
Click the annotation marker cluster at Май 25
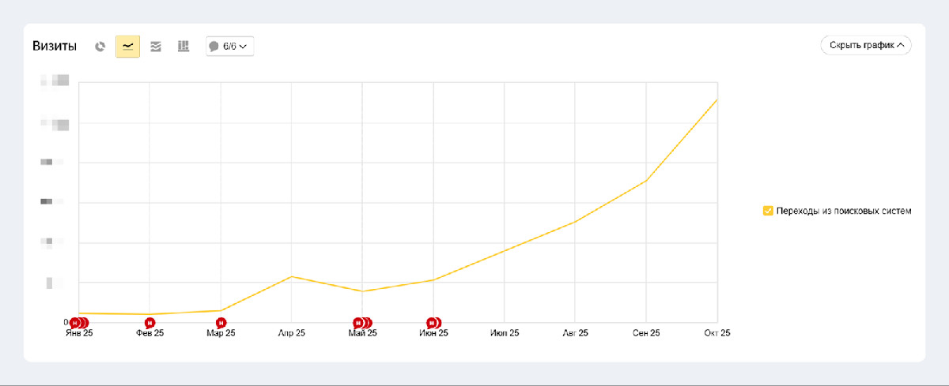point(361,323)
